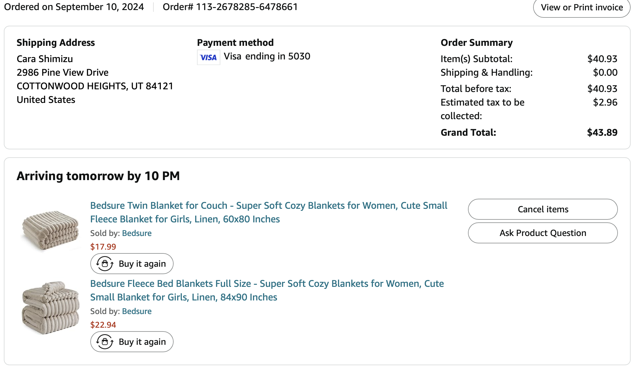Image resolution: width=638 pixels, height=372 pixels.
Task: Click Bedsure seller link under Full Size Blankets
Action: (x=137, y=311)
